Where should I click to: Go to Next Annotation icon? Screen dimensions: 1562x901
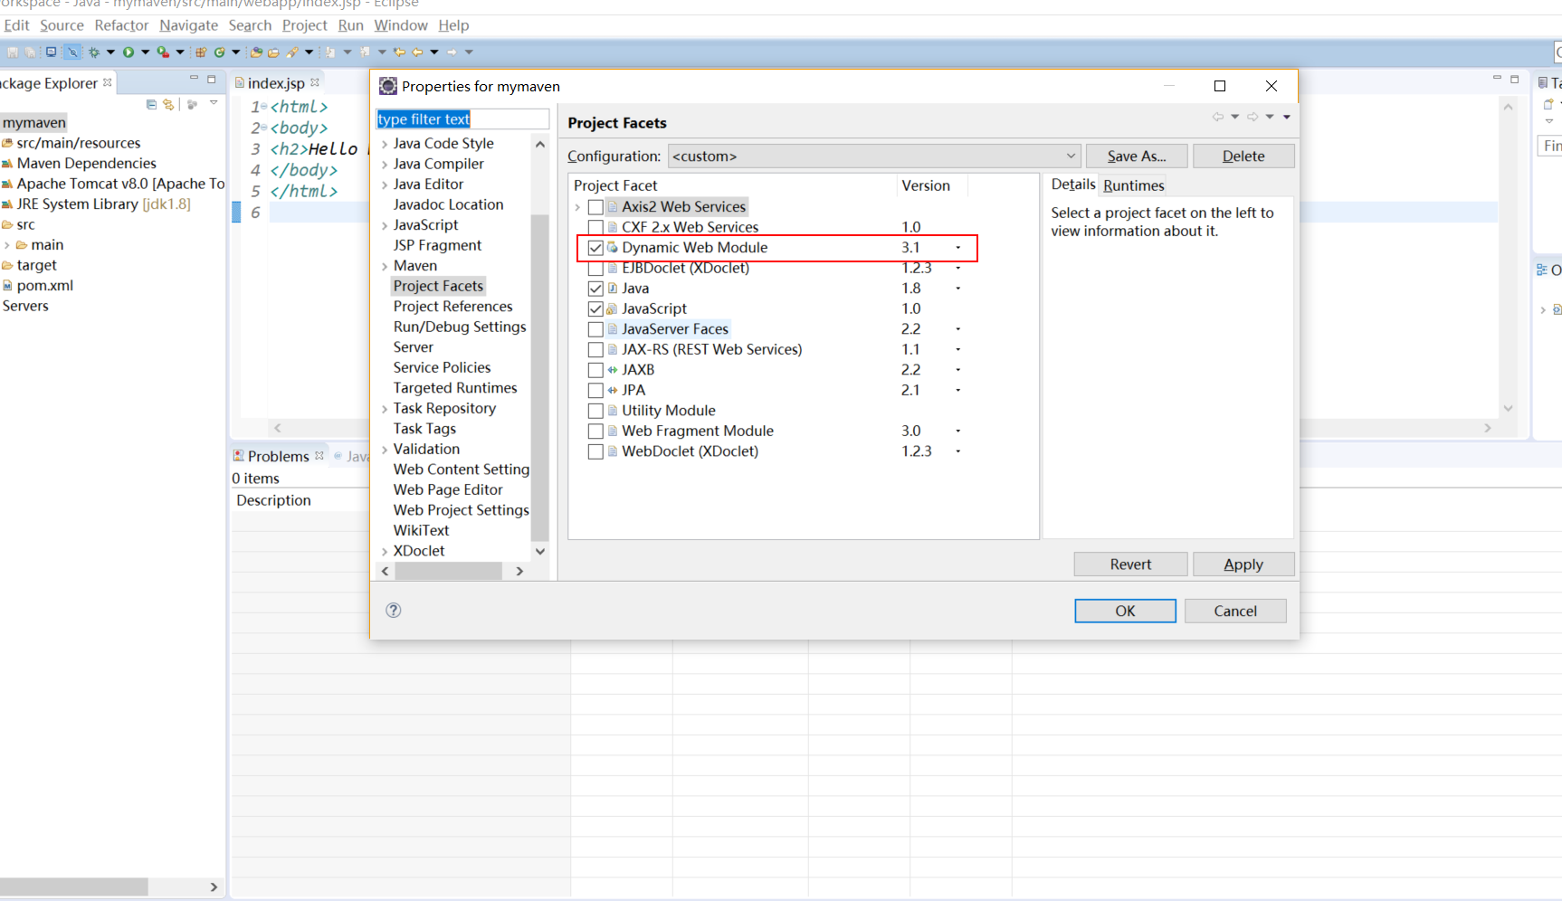(x=330, y=52)
